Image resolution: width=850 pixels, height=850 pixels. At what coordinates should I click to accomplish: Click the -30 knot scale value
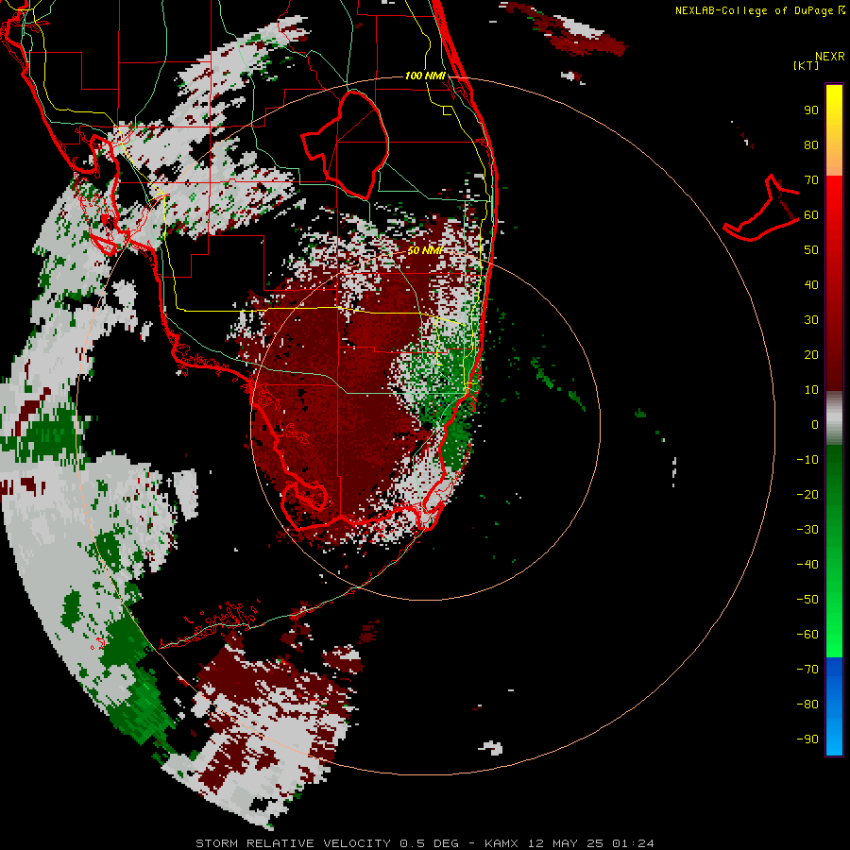tap(807, 530)
